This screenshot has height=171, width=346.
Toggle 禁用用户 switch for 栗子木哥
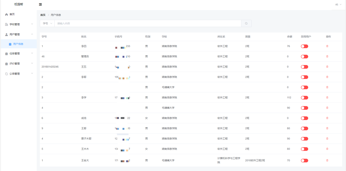pyautogui.click(x=304, y=138)
